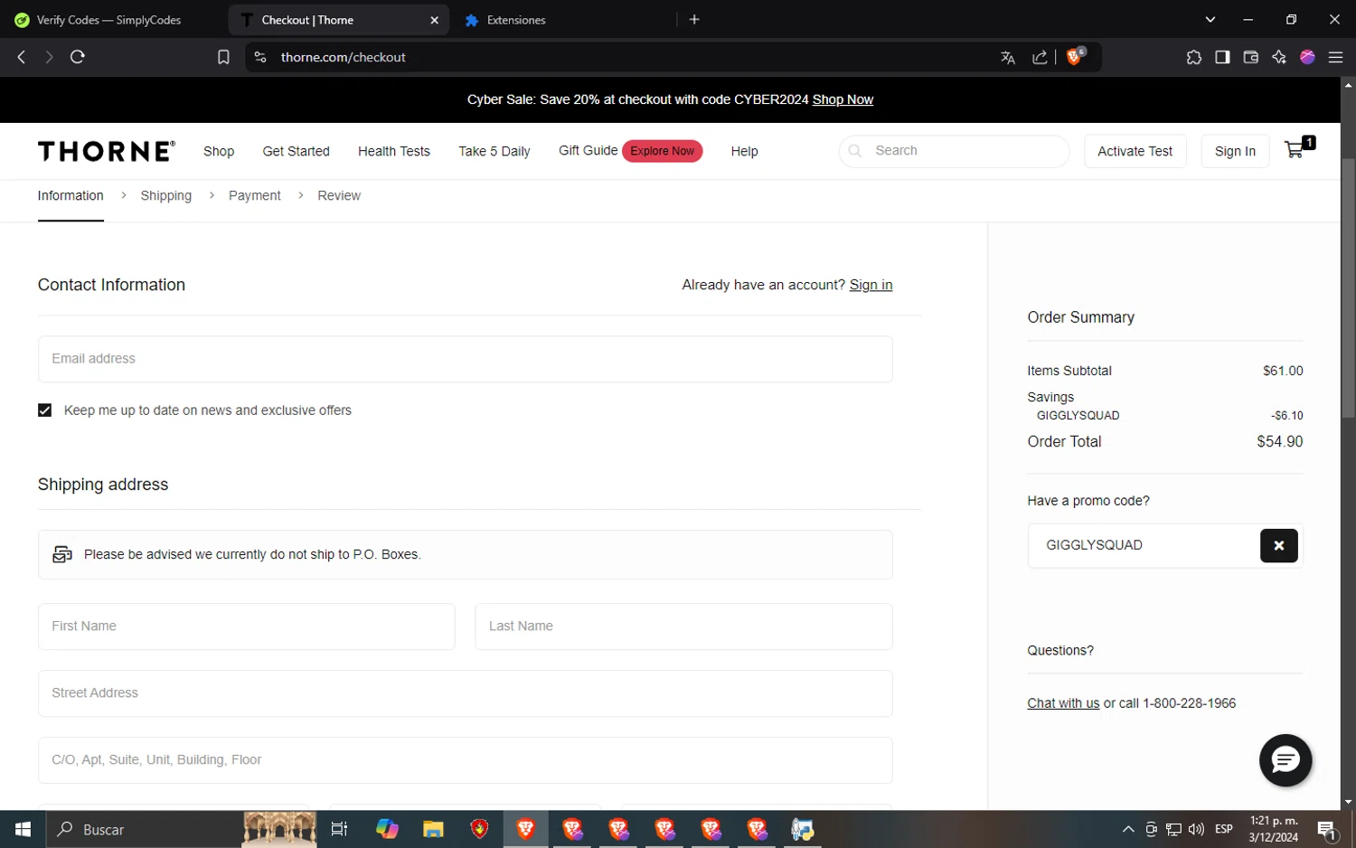Open the taskbar clock and date
1356x848 pixels.
pos(1274,829)
